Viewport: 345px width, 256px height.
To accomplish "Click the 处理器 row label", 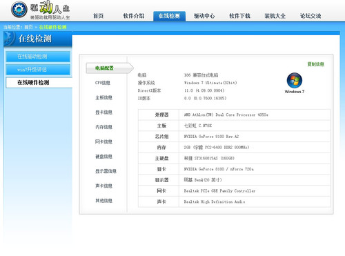I will (161, 115).
